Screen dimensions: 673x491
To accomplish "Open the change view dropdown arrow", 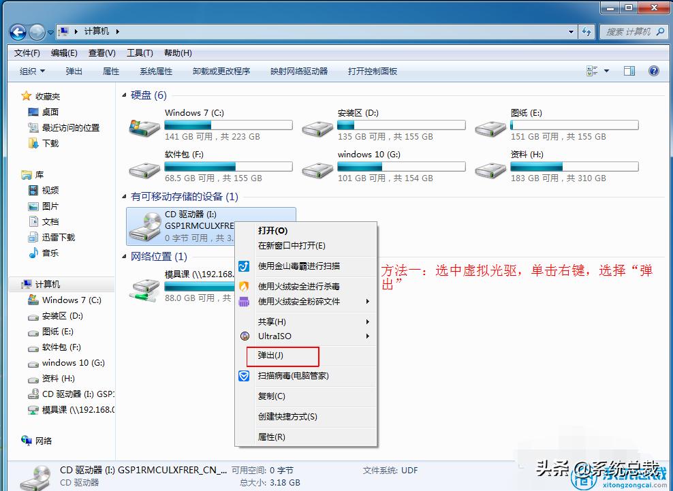I will (x=605, y=70).
